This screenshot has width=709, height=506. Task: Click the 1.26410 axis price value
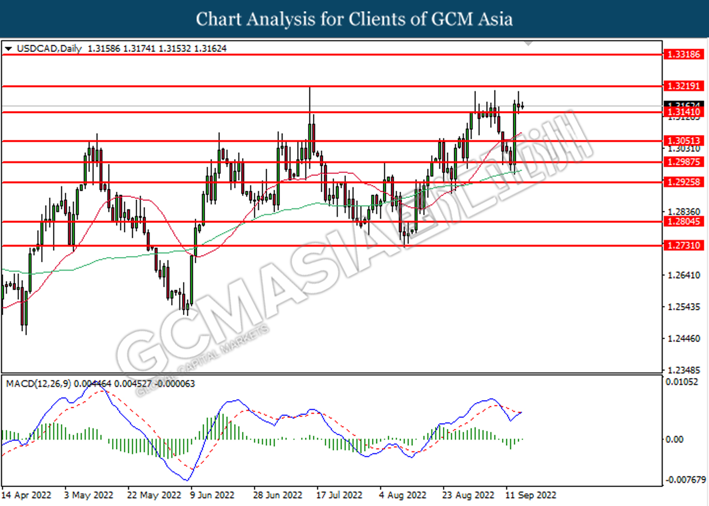click(684, 275)
